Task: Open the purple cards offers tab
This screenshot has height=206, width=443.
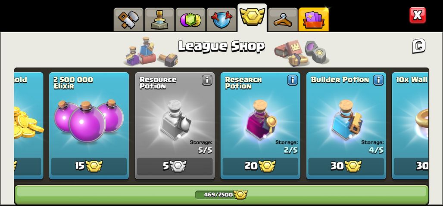Action: point(314,20)
